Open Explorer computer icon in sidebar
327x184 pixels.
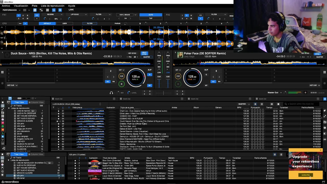[3, 143]
